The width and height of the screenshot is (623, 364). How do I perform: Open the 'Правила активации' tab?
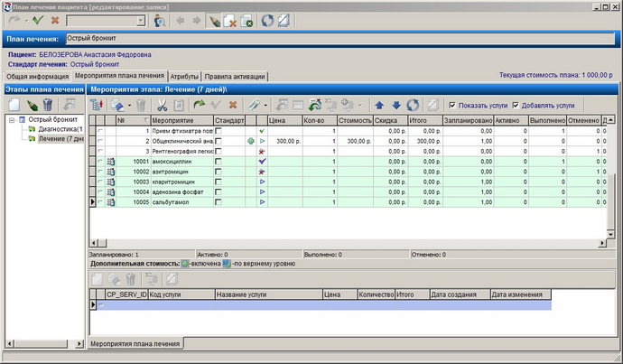pos(235,76)
